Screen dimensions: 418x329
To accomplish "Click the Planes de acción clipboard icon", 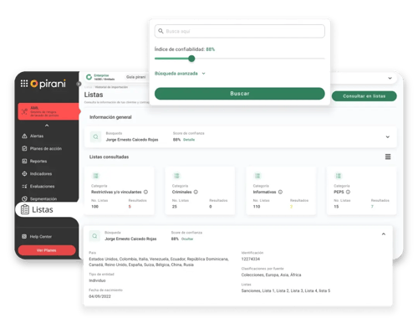I will 24,148.
